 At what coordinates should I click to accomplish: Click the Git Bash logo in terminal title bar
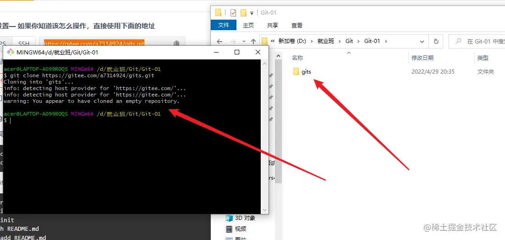(x=10, y=52)
